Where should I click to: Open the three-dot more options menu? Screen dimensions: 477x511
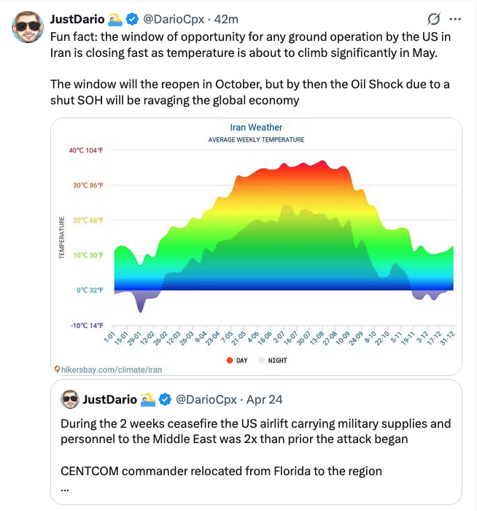coord(457,19)
